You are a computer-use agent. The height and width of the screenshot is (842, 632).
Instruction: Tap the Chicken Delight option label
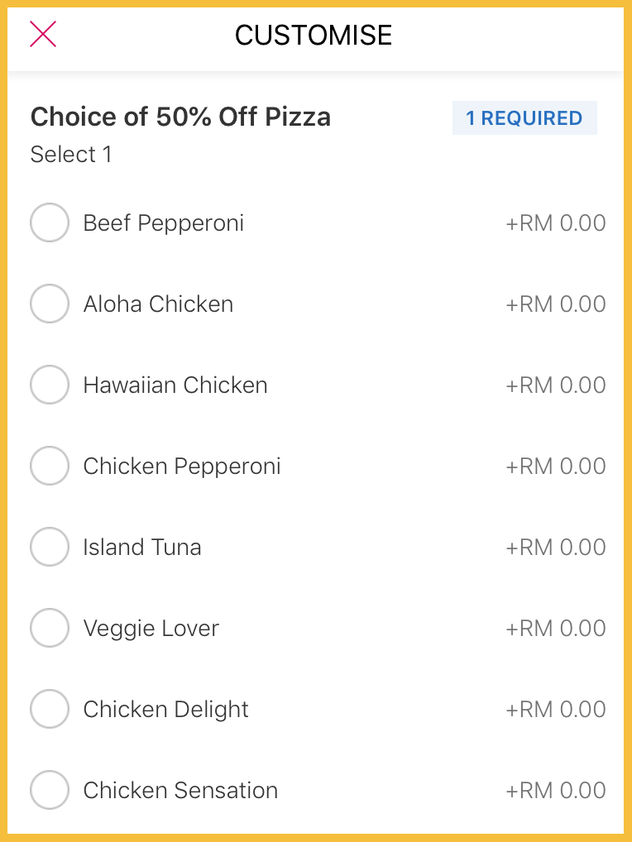click(165, 710)
